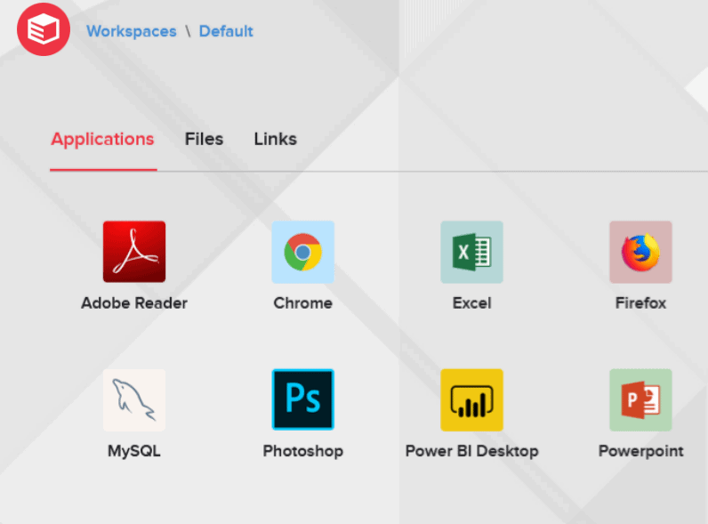Open the Workspaces breadcrumb link
The height and width of the screenshot is (524, 708).
(x=132, y=31)
